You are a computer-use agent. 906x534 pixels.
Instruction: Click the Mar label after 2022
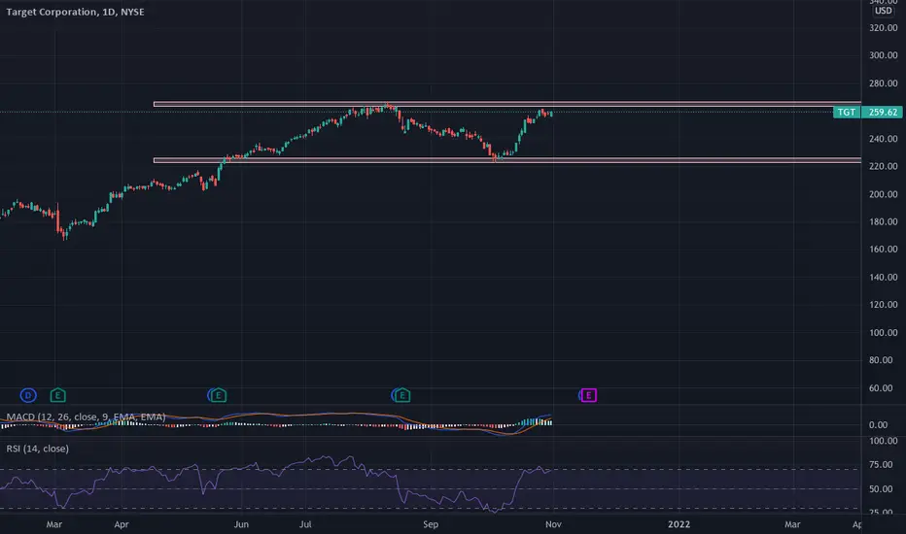click(x=792, y=524)
